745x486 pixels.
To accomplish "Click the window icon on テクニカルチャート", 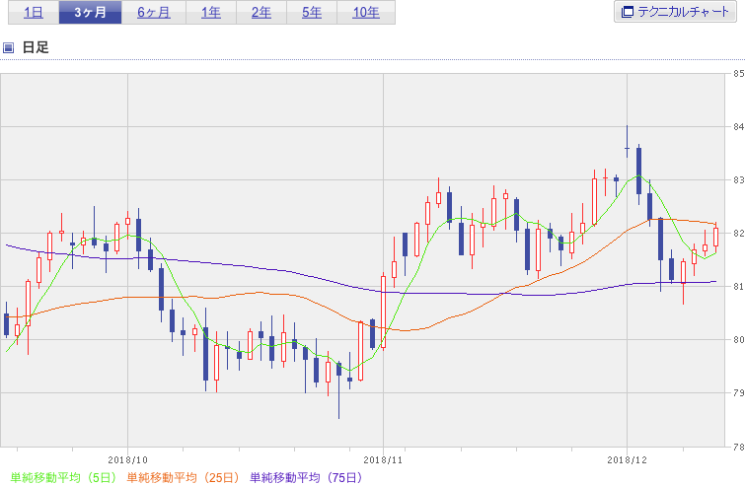I will (628, 12).
